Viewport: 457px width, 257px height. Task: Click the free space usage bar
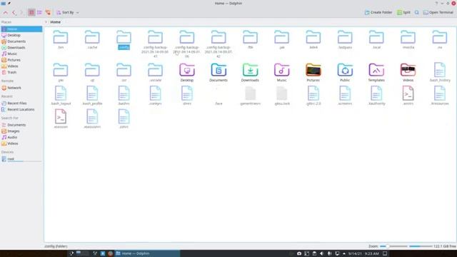pos(421,246)
